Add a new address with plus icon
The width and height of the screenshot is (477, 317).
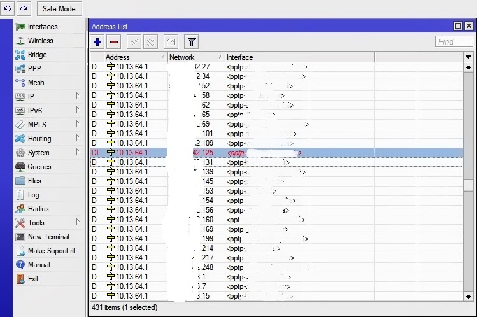point(97,42)
